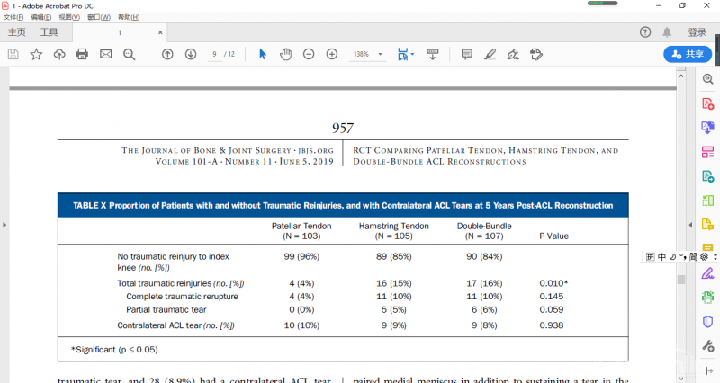
Task: Select the highlight text pen tool
Action: [490, 54]
